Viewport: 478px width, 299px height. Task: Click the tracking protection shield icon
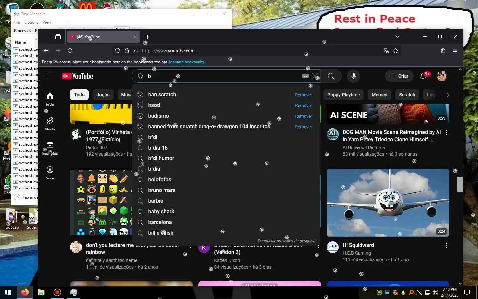coord(118,51)
